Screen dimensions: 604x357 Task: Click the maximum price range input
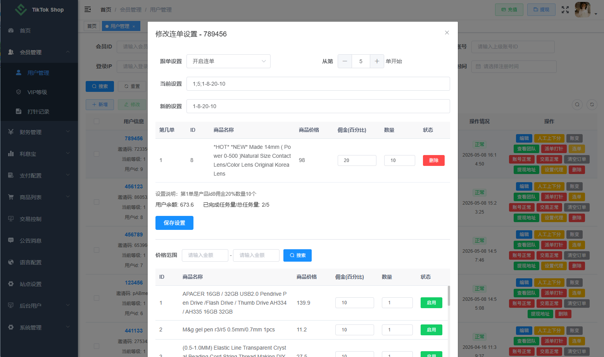[256, 255]
